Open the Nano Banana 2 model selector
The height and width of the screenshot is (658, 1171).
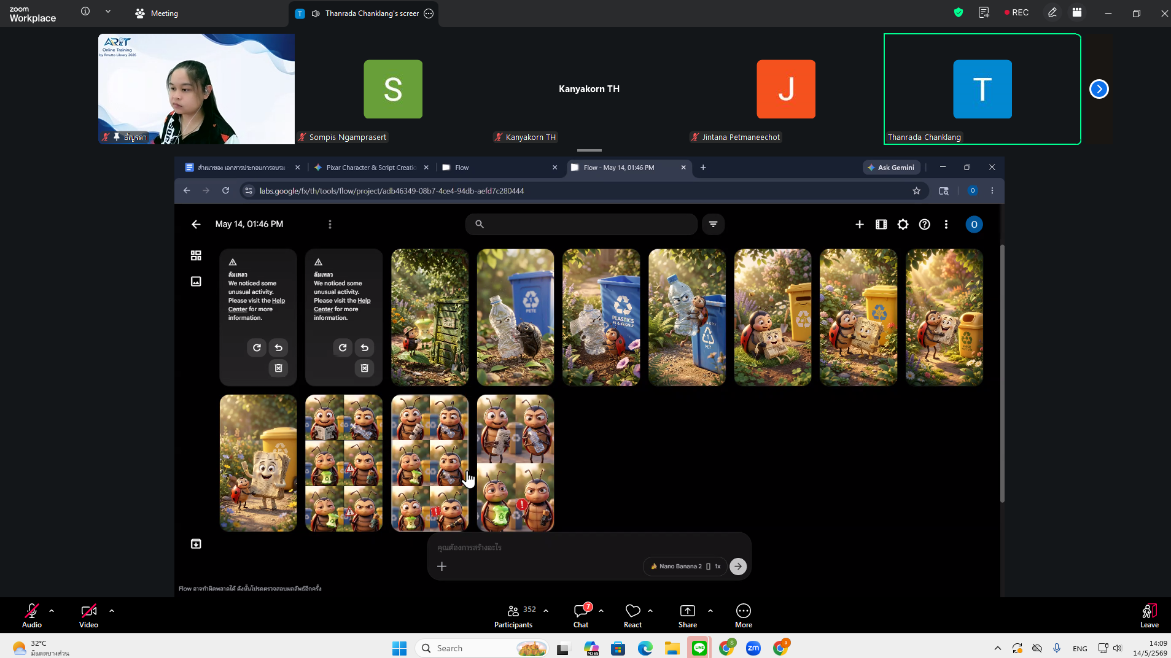[x=685, y=566]
